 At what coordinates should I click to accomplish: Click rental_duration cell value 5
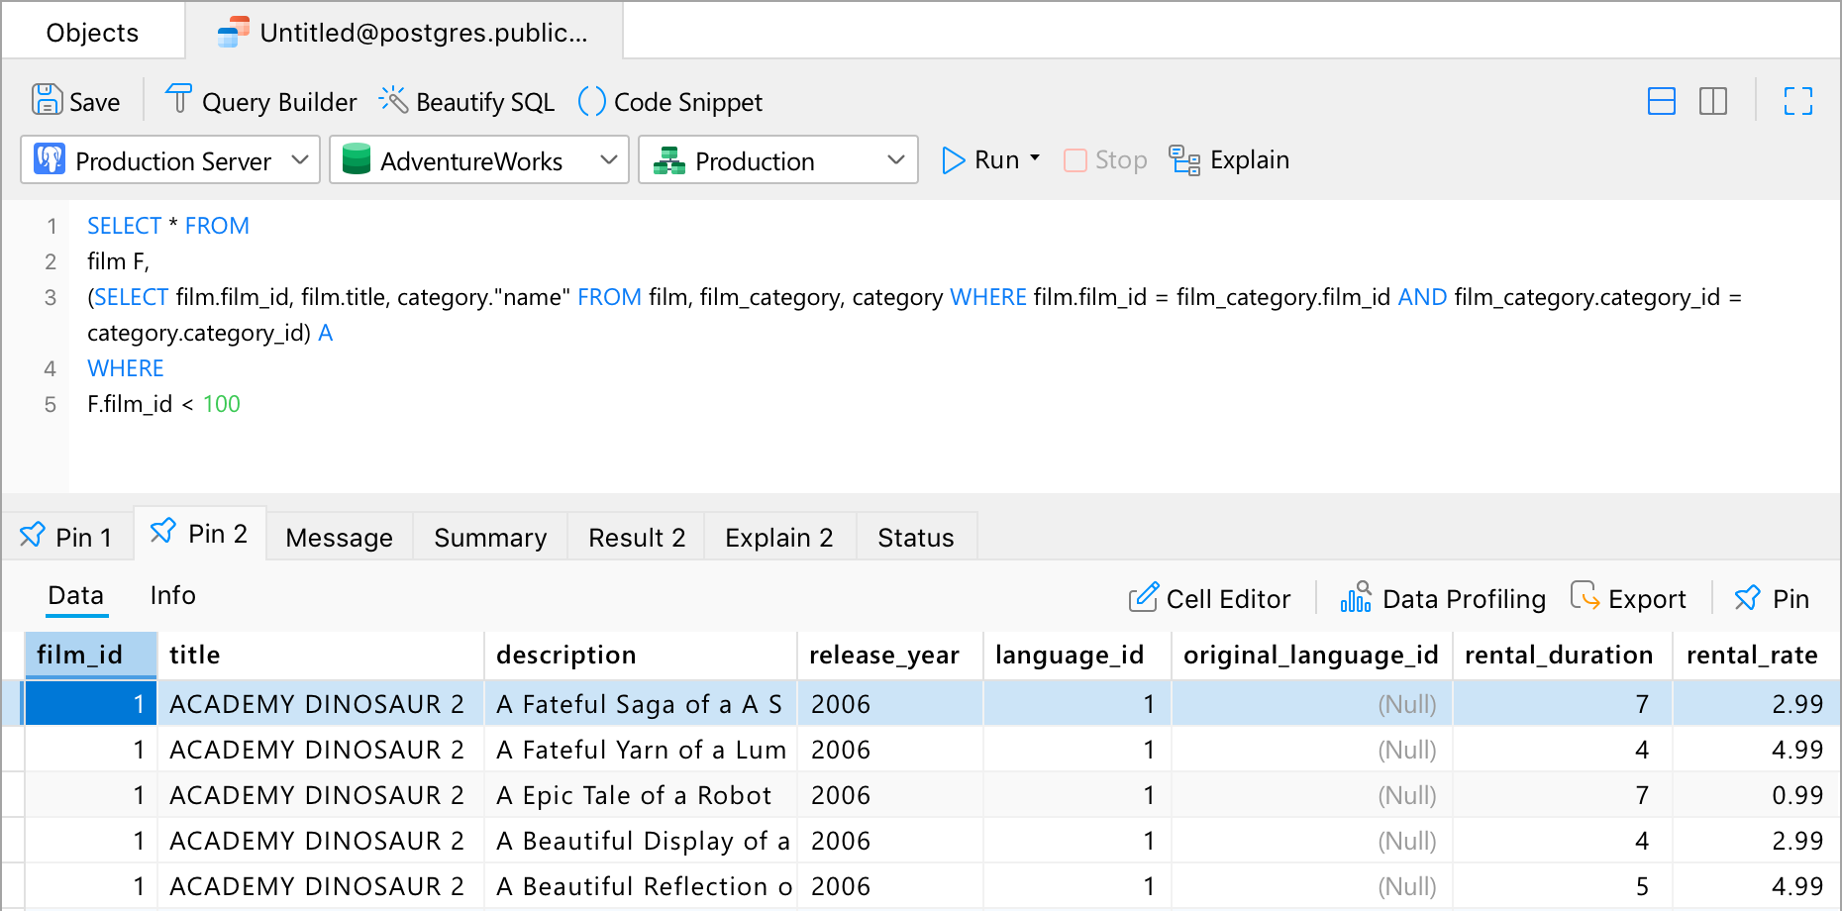[1563, 886]
